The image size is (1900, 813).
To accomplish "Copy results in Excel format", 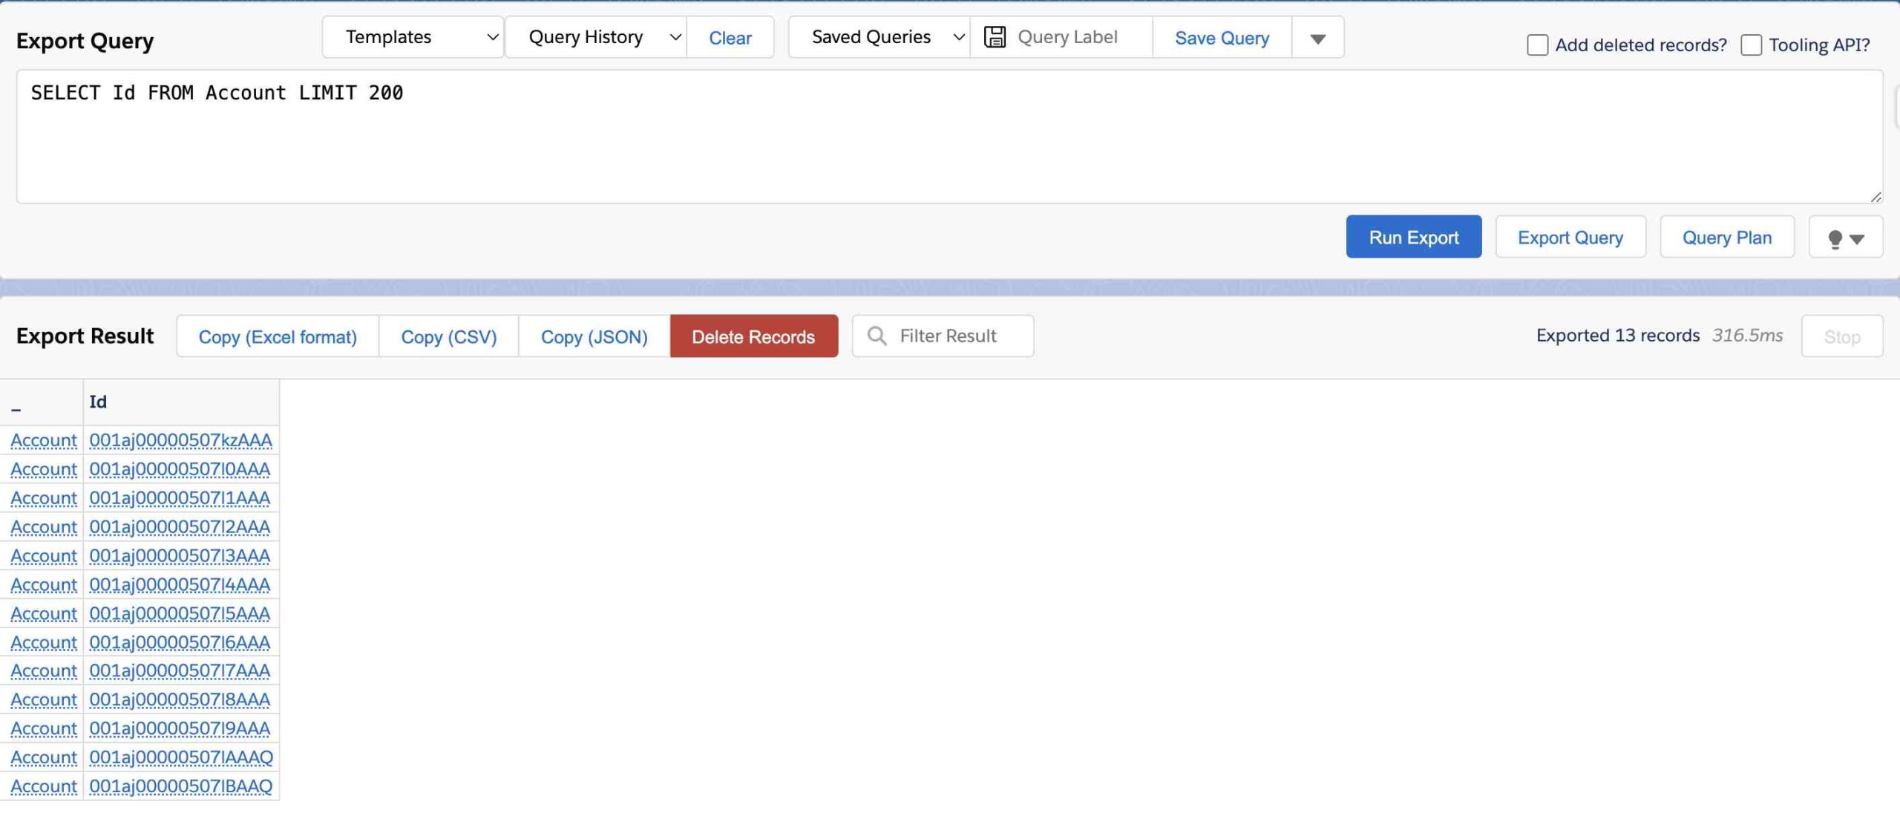I will tap(278, 336).
